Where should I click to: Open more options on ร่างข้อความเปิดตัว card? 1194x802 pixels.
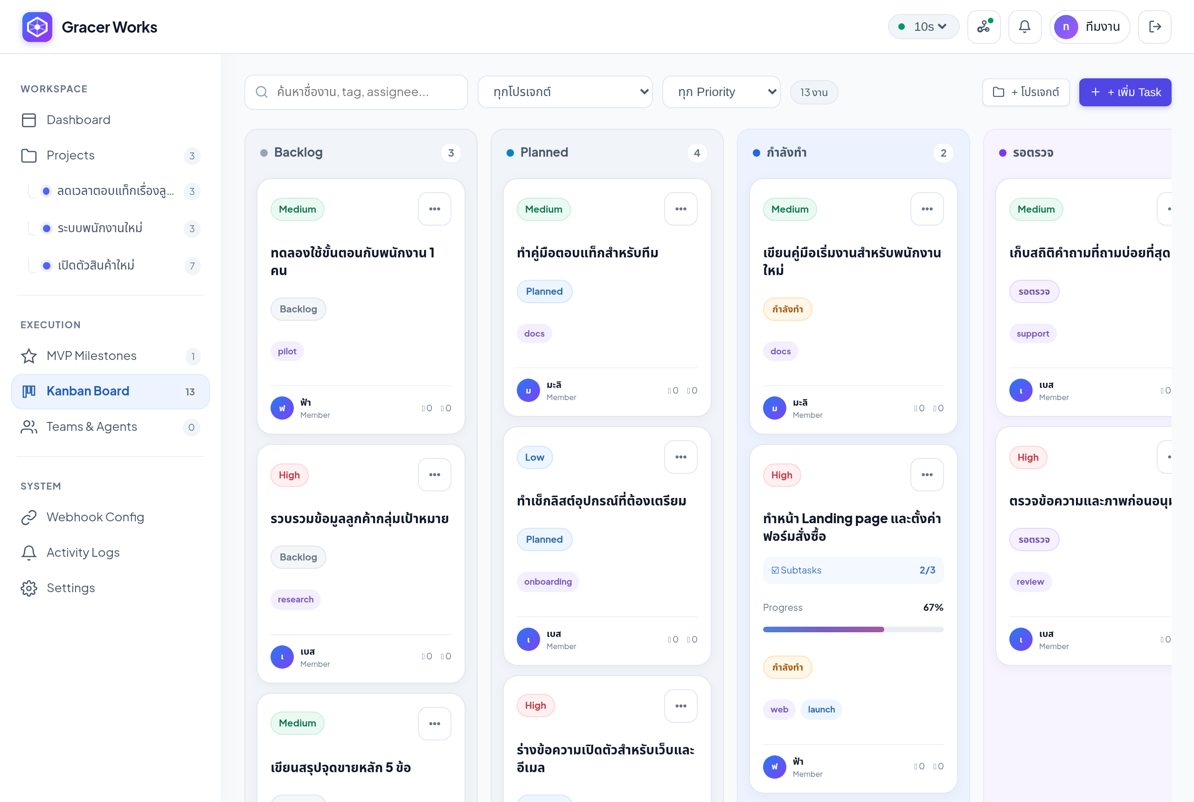click(x=680, y=706)
